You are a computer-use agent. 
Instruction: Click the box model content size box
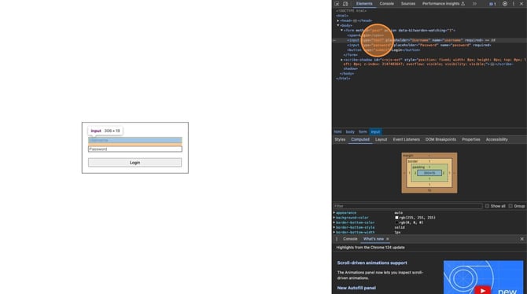[429, 173]
